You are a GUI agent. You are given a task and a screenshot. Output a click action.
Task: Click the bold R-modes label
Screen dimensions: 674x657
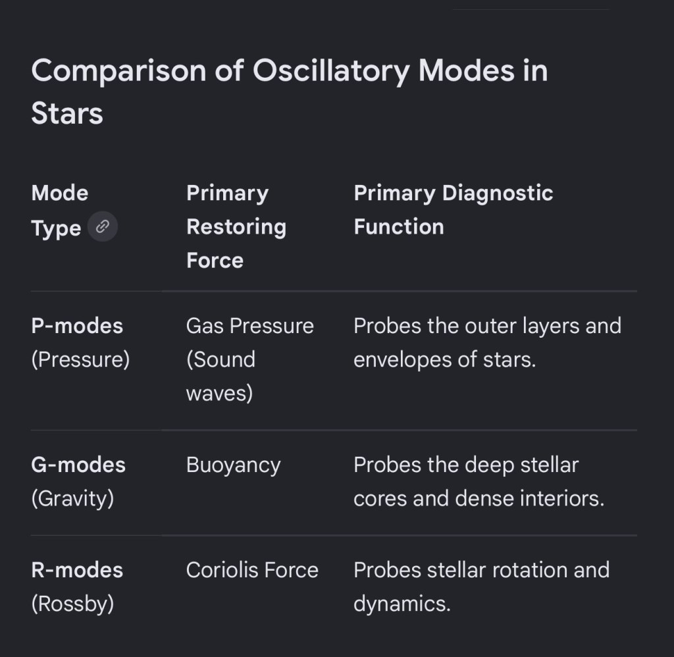tap(77, 569)
